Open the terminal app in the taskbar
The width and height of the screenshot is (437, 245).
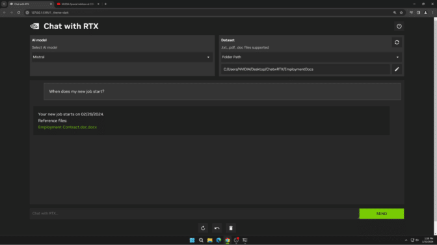pos(245,240)
